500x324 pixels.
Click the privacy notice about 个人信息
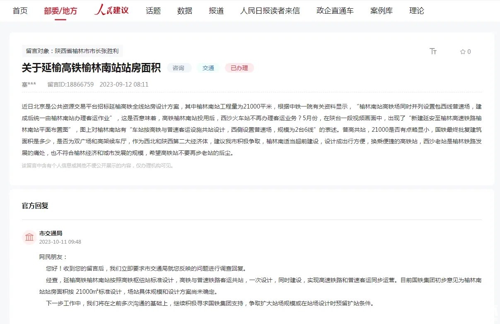(99, 166)
